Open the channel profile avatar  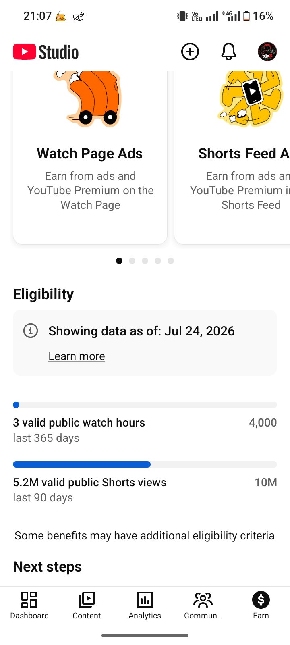click(x=267, y=52)
